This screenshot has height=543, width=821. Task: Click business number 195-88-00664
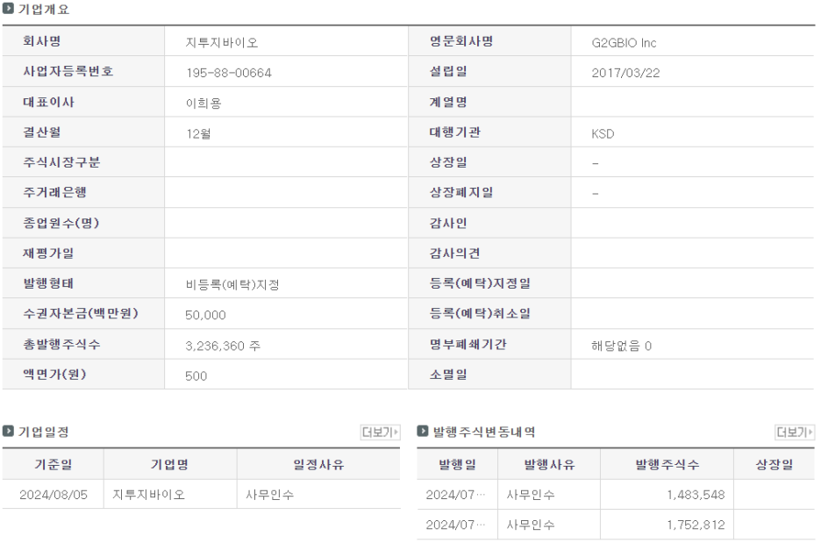229,73
